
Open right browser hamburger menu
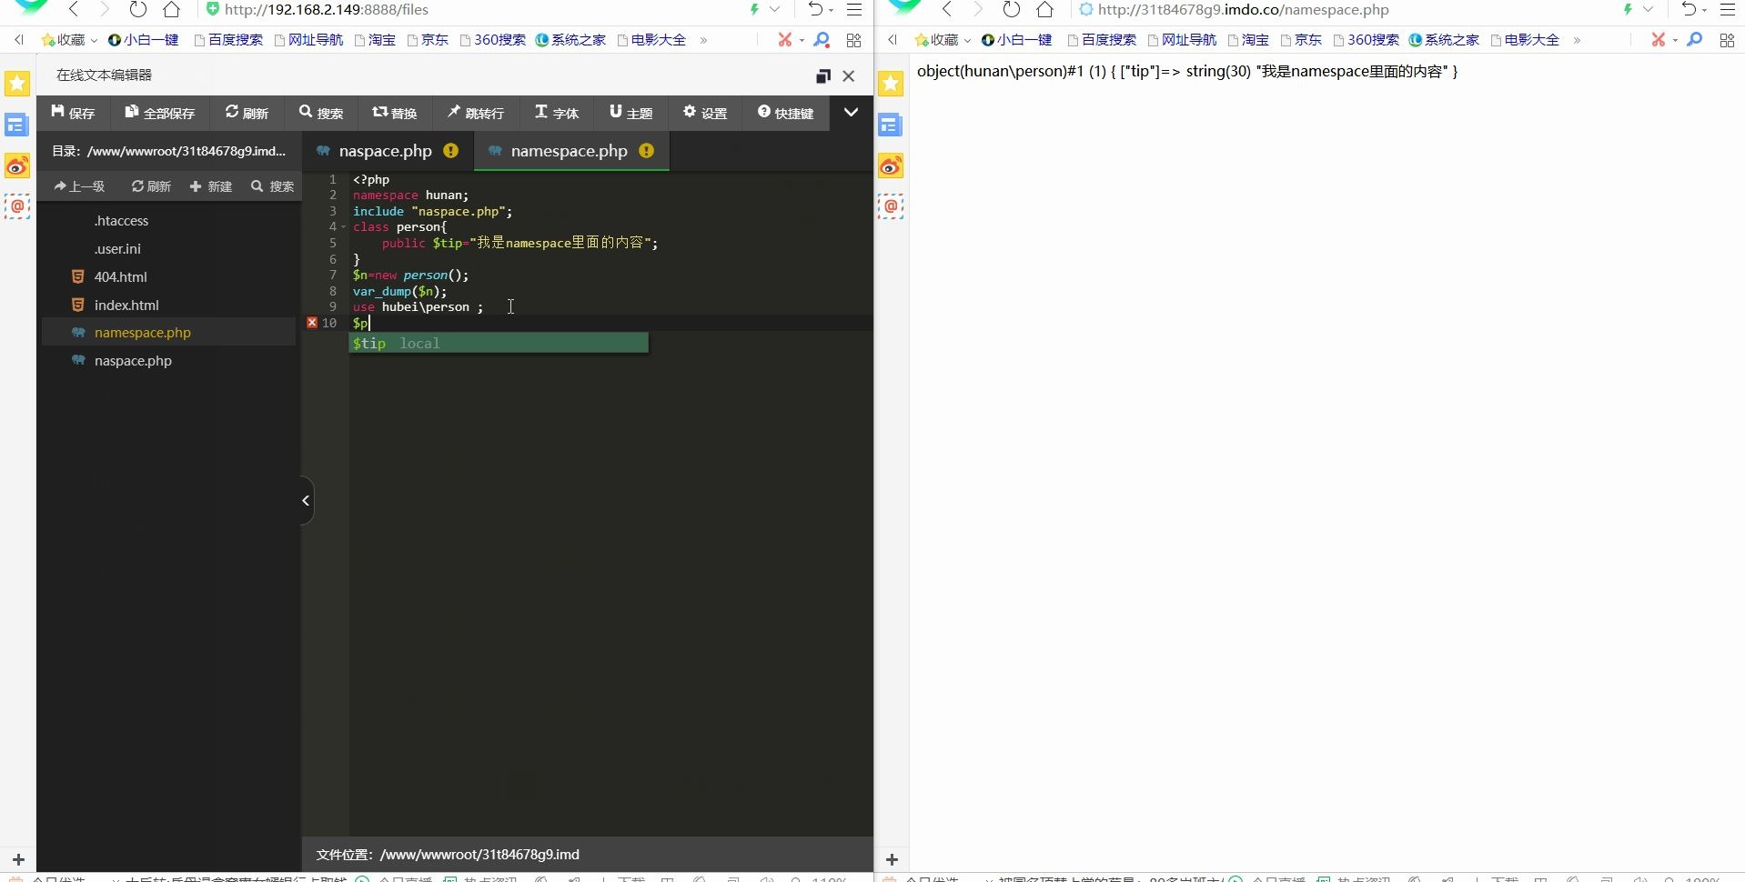click(1728, 10)
